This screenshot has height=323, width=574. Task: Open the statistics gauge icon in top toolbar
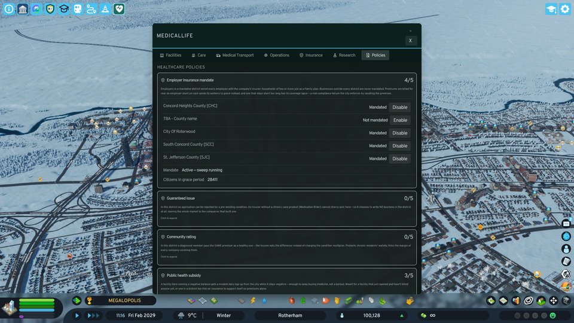[x=36, y=9]
